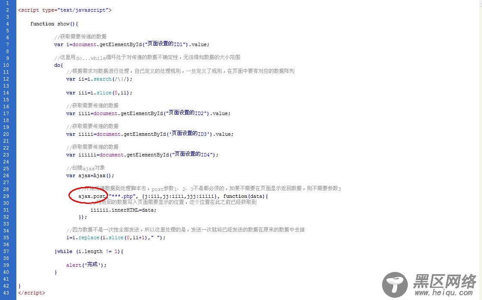Click line number 35 in the gutter

tap(6, 237)
